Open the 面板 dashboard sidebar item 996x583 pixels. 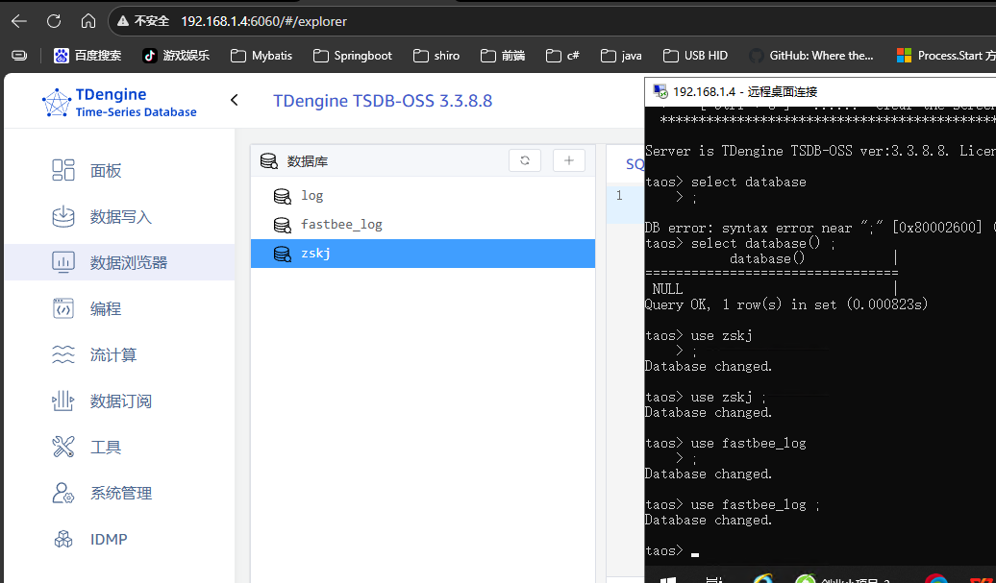pos(105,171)
